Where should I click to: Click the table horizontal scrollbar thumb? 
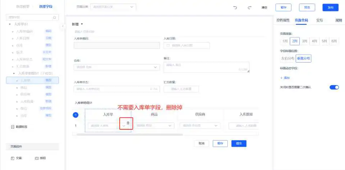[x=130, y=134]
